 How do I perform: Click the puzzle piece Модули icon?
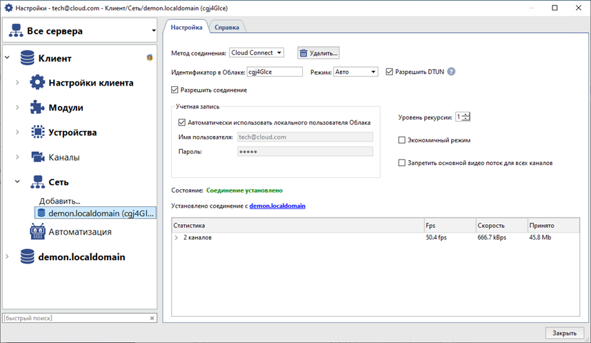point(37,108)
